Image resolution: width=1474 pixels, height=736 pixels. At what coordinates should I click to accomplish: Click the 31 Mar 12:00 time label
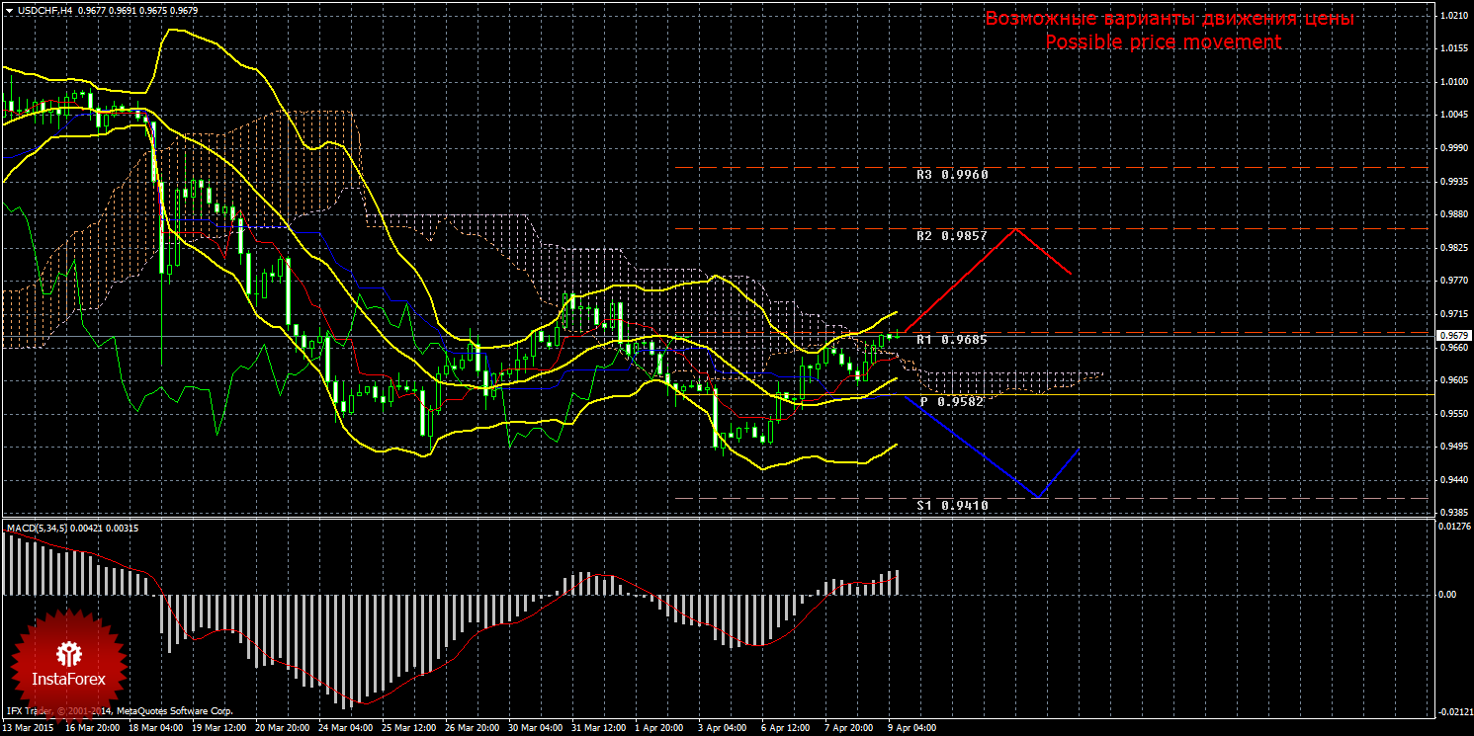(596, 728)
